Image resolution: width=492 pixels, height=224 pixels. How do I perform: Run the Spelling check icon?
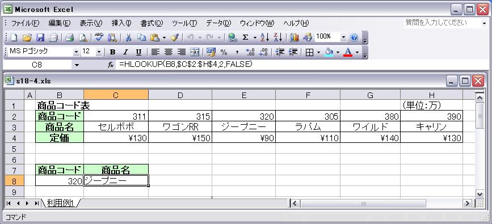pos(99,37)
